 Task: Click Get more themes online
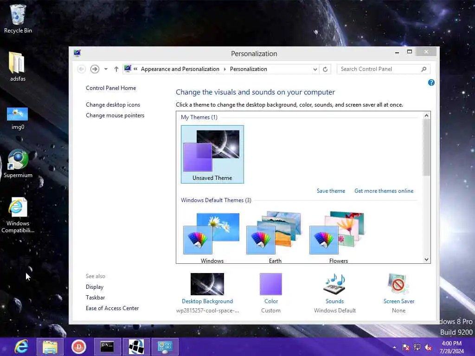384,191
